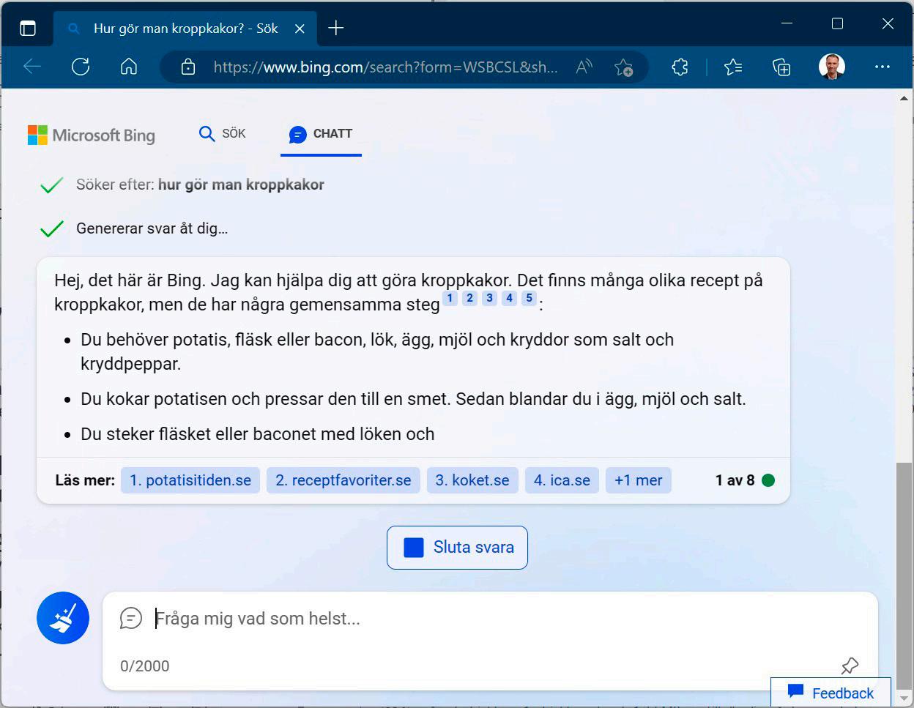Refresh the current page

[x=81, y=67]
